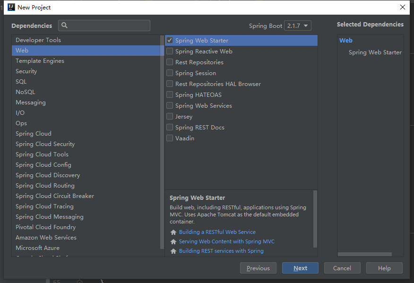Tick the Spring Session checkbox

(170, 73)
